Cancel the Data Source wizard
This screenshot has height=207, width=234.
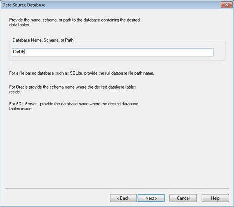coord(183,198)
